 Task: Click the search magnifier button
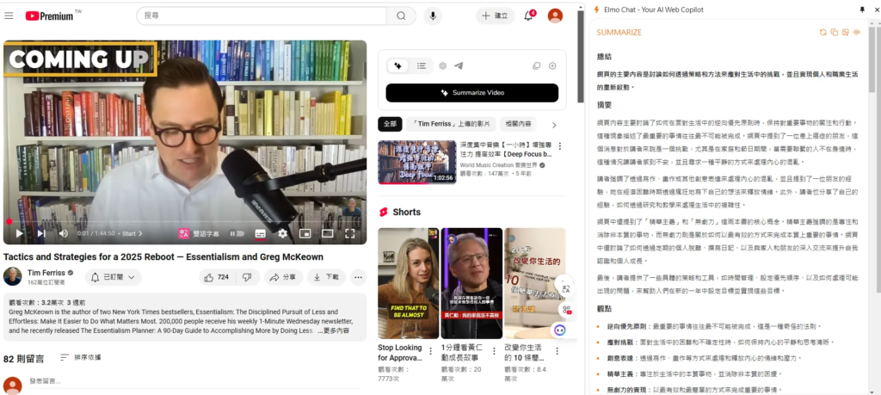(x=401, y=15)
